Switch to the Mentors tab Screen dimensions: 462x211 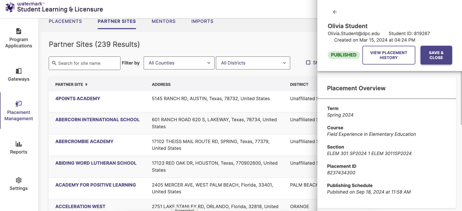click(163, 21)
